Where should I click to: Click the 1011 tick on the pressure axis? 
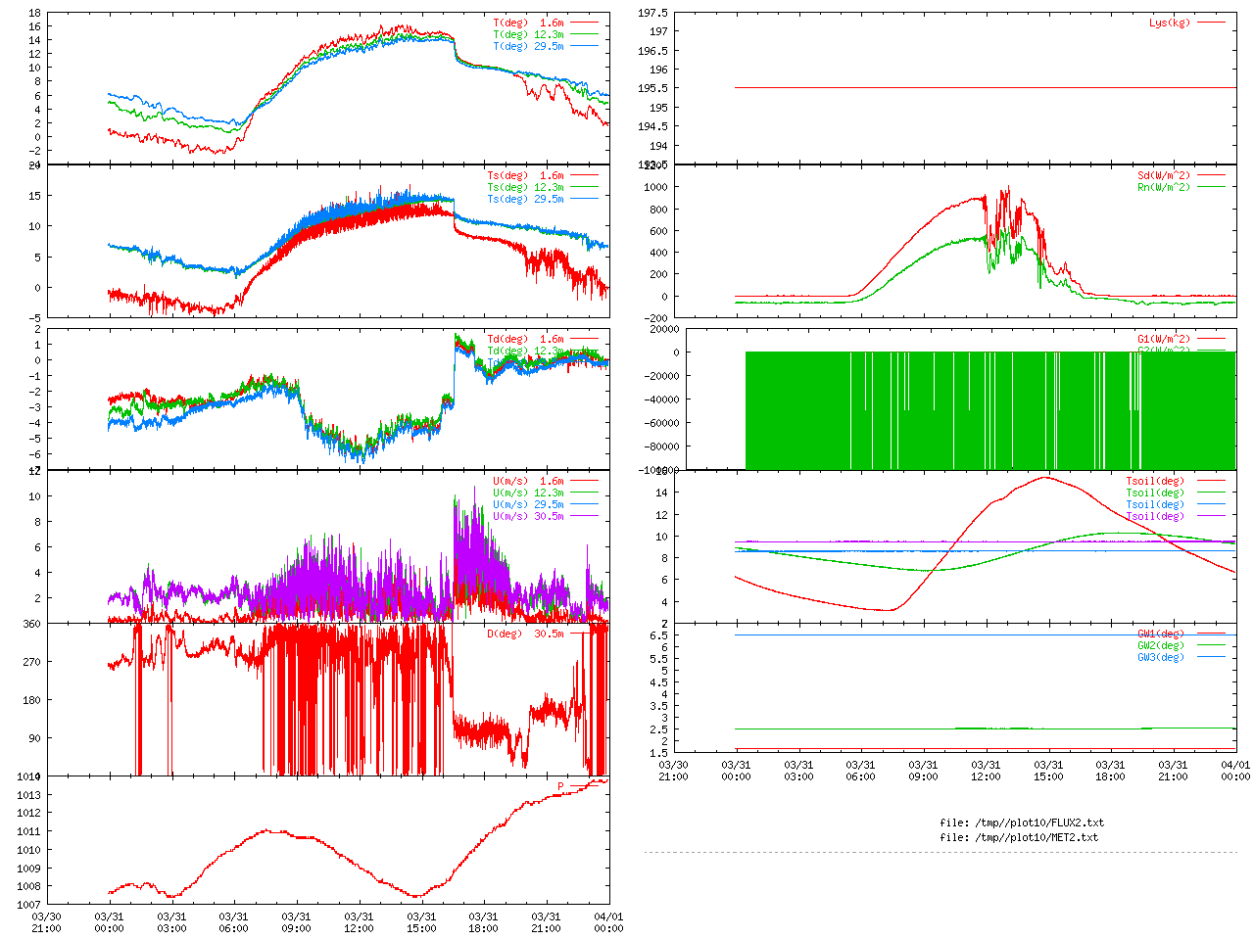coord(28,831)
